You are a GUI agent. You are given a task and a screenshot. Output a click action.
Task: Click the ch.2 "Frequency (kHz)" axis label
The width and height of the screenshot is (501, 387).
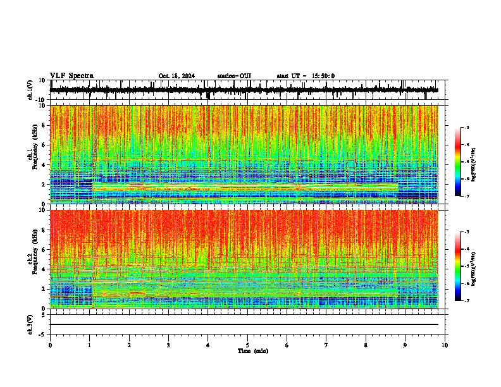35,252
